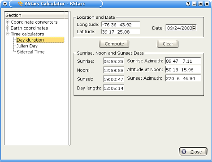Click the Date: label
The image size is (212, 162).
pyautogui.click(x=158, y=28)
